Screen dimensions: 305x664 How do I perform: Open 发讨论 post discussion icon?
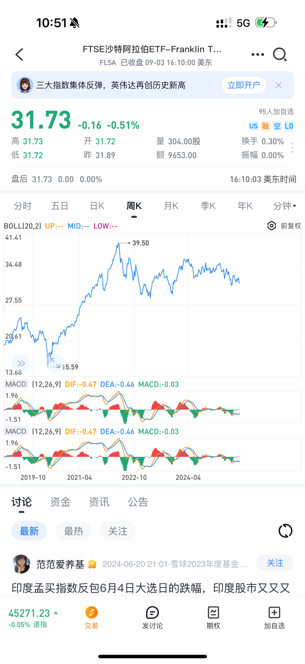[152, 613]
